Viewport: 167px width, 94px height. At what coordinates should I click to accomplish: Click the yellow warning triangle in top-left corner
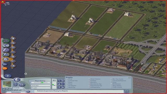(x=2, y=2)
